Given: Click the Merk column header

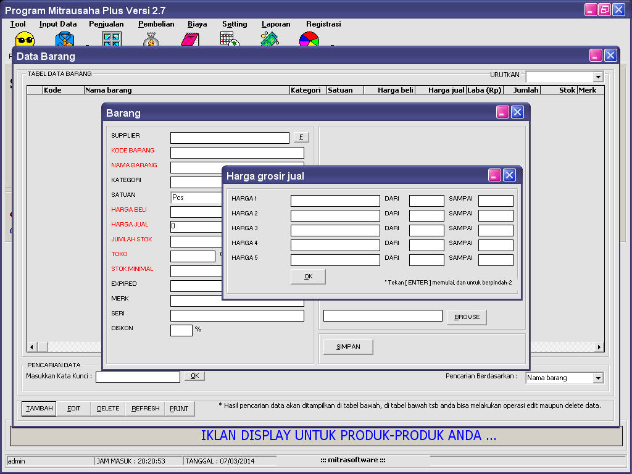Looking at the screenshot, I should [591, 90].
